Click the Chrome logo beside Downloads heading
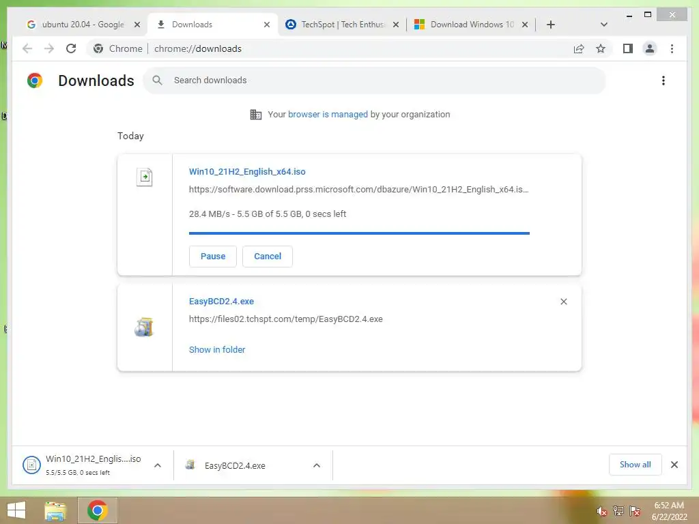Screen dimensions: 699x524 [x=35, y=81]
